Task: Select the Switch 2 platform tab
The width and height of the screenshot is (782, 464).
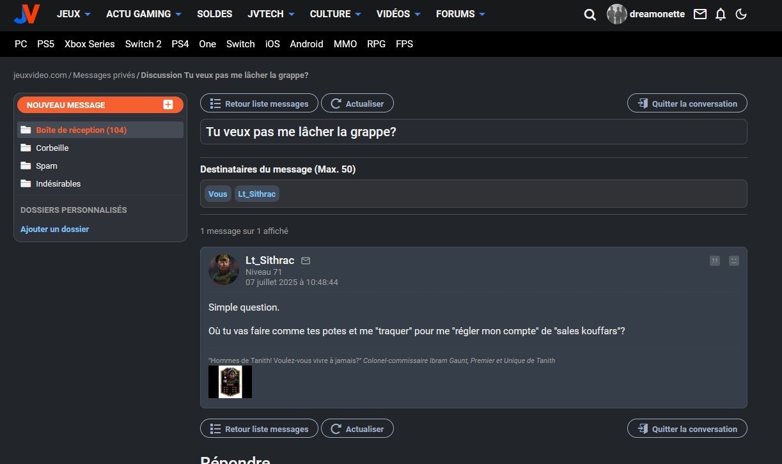Action: coord(143,44)
